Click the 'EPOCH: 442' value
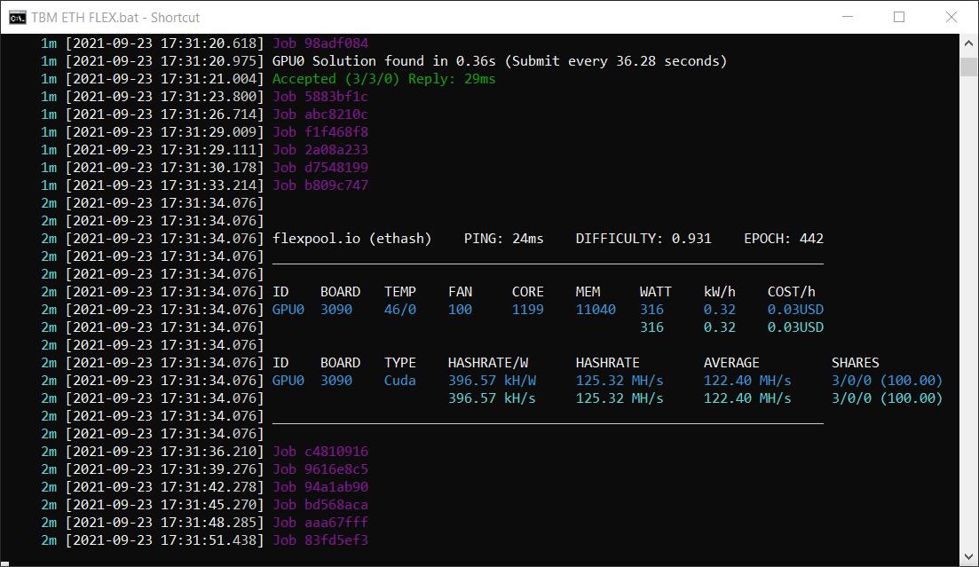 pyautogui.click(x=784, y=239)
